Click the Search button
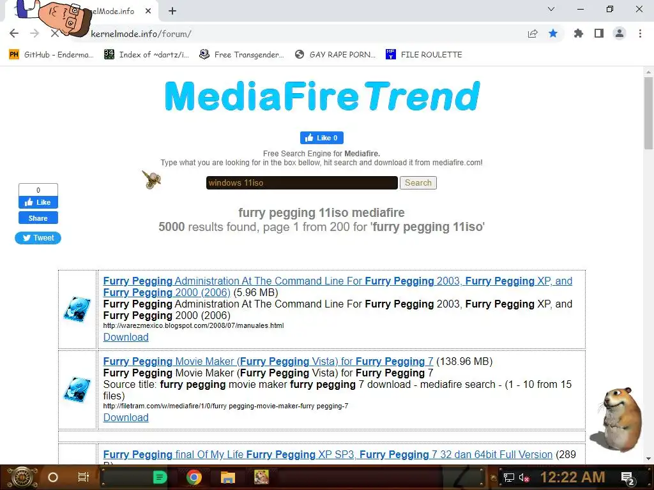 click(418, 182)
